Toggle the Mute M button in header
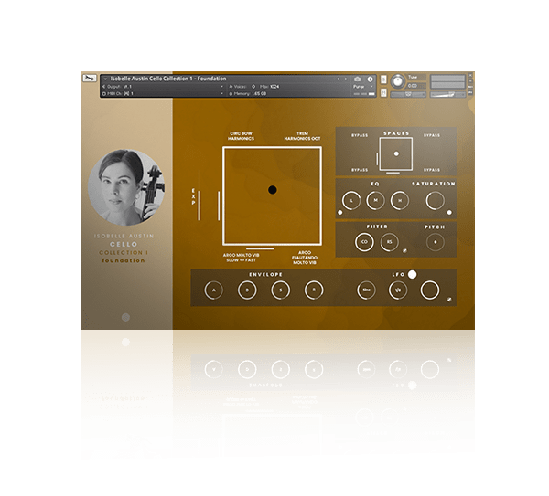The width and height of the screenshot is (549, 496). 383,92
